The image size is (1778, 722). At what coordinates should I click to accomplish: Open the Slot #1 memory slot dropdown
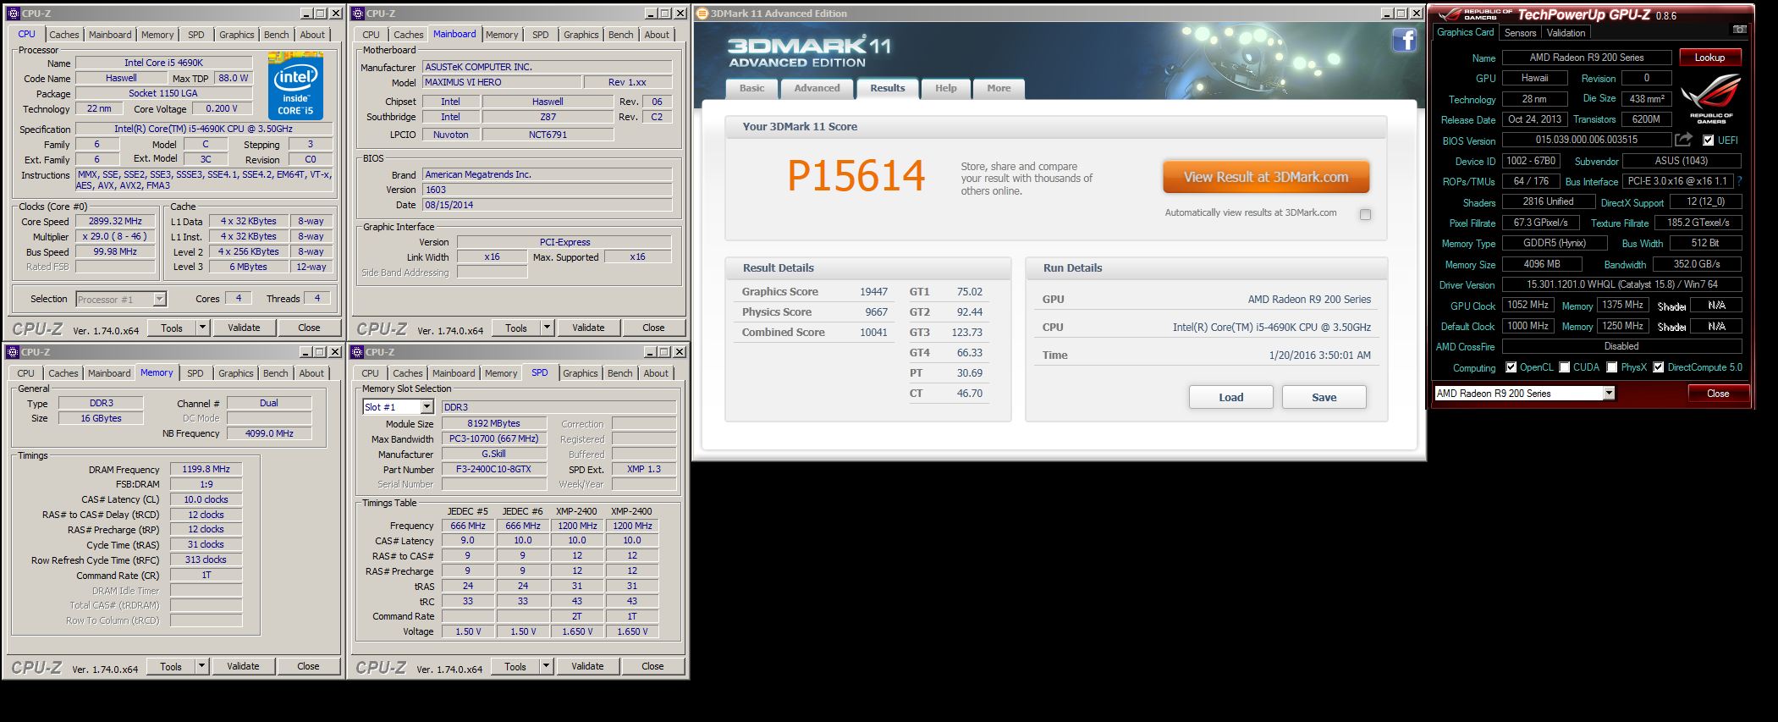click(427, 407)
